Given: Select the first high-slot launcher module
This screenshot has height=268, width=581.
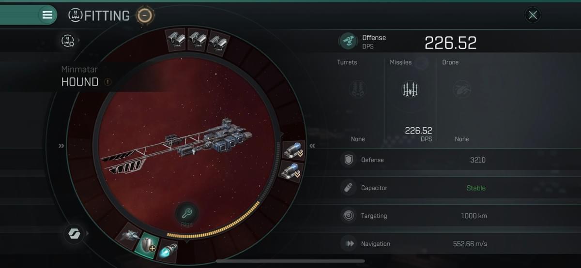Looking at the screenshot, I should tap(175, 39).
